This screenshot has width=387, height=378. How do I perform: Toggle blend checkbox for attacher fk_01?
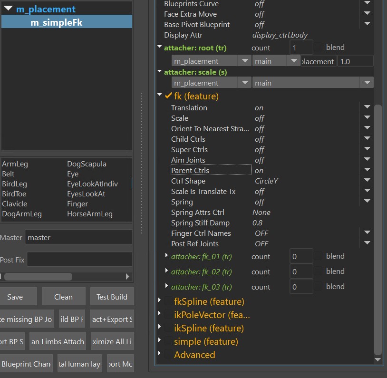(319, 256)
